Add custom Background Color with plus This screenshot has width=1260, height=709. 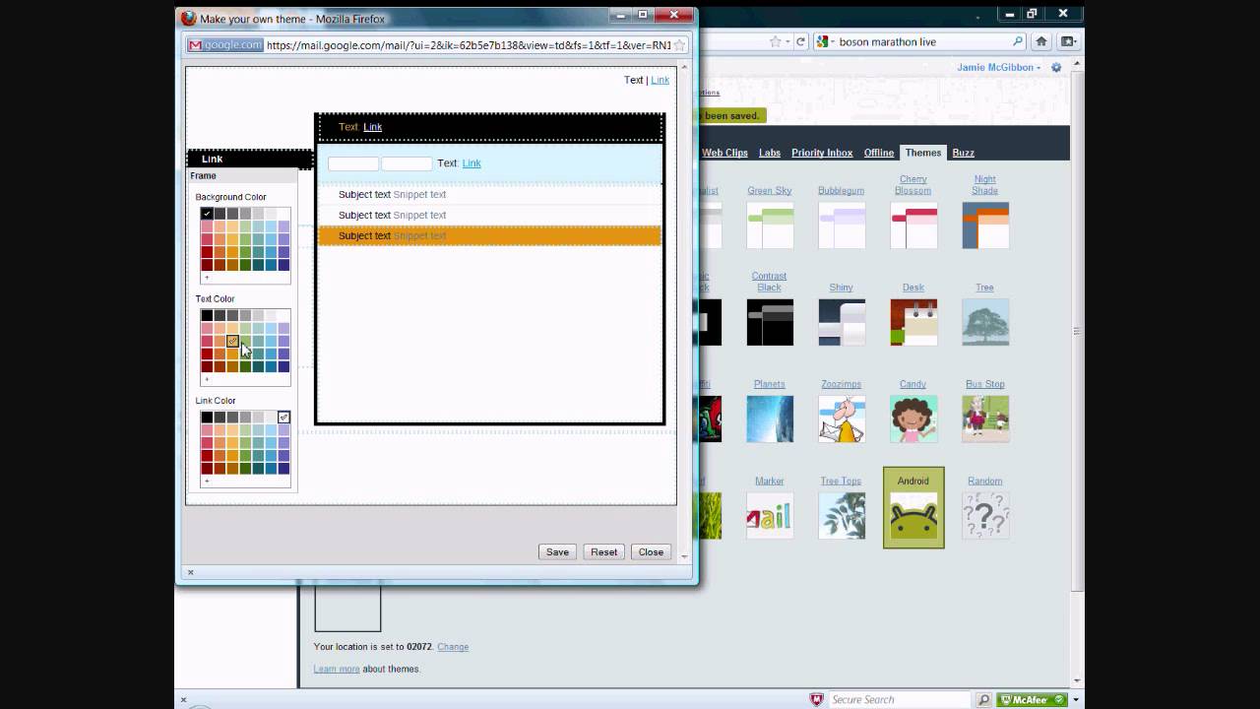click(x=207, y=278)
